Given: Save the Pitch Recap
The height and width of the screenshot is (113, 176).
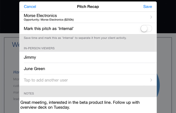Looking at the screenshot, I should click(148, 7).
